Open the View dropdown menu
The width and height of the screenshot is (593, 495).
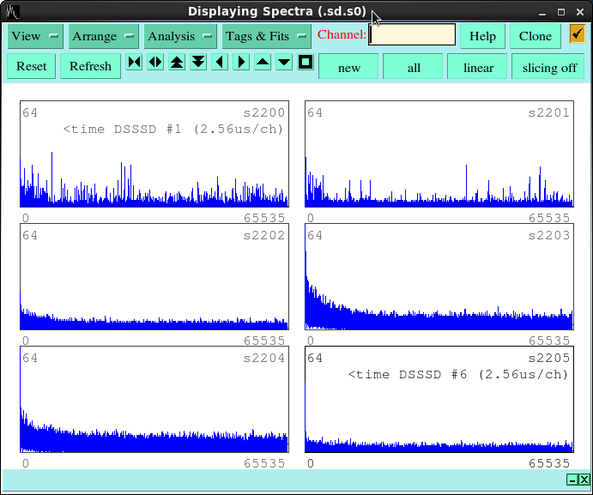[x=35, y=36]
